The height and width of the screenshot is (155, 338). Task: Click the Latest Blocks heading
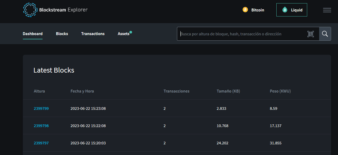coord(54,70)
